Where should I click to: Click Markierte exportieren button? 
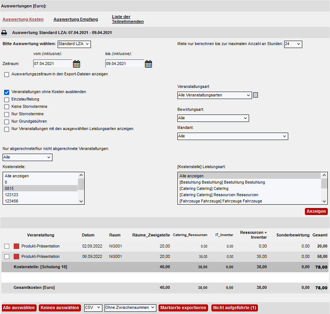(x=183, y=308)
